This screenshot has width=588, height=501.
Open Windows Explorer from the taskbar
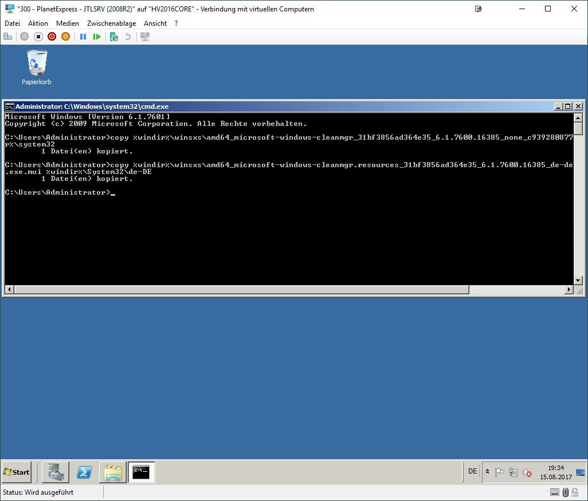[113, 472]
